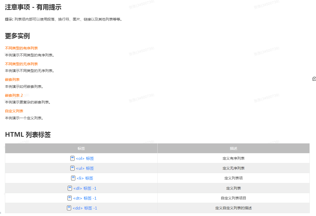Viewport: 316px width, 216px height.
Task: Click the document icon beside <dt> 标签 -1
Action: (70, 198)
